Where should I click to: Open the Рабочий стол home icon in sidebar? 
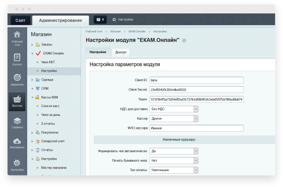click(17, 34)
